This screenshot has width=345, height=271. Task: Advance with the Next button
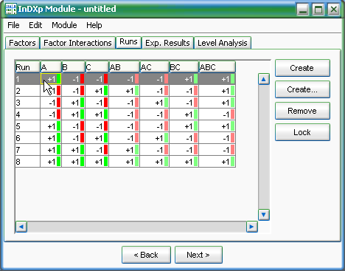click(x=198, y=255)
